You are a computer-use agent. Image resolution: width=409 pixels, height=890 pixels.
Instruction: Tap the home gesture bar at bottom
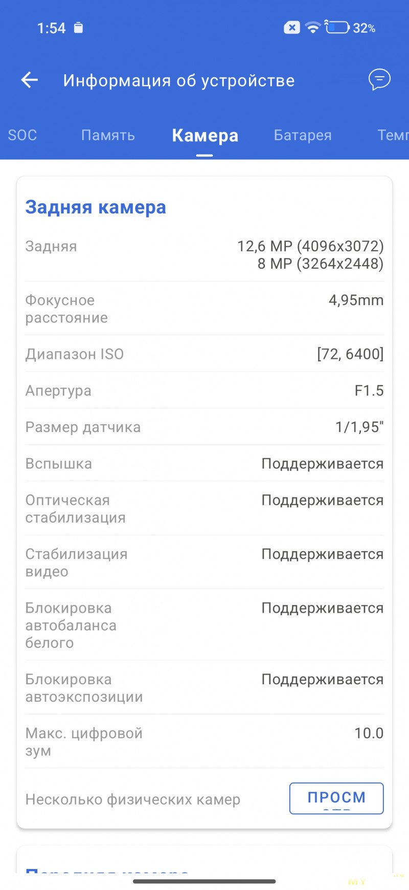(204, 881)
